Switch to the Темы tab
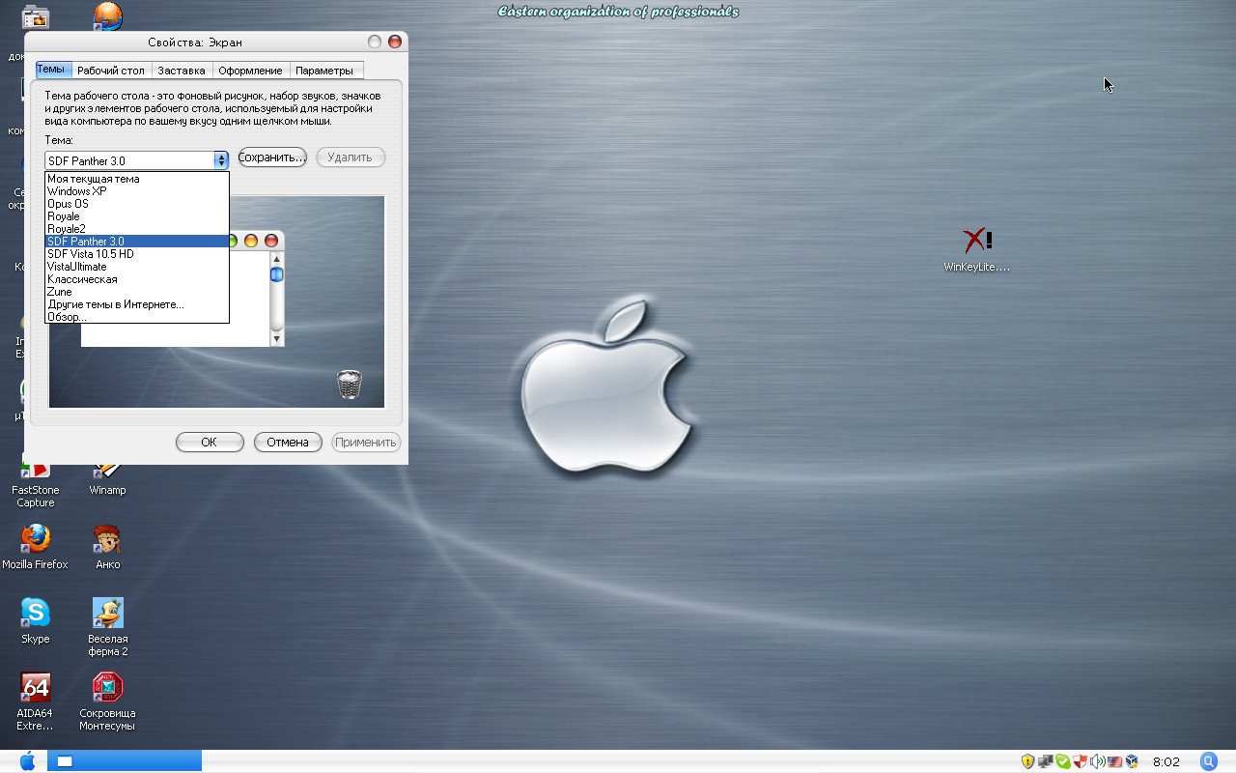 click(52, 70)
